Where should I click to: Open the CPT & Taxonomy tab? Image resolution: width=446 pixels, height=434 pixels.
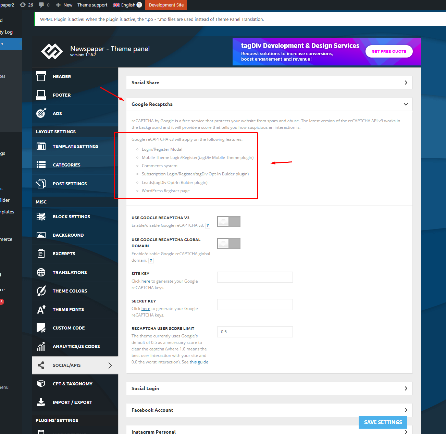click(75, 384)
